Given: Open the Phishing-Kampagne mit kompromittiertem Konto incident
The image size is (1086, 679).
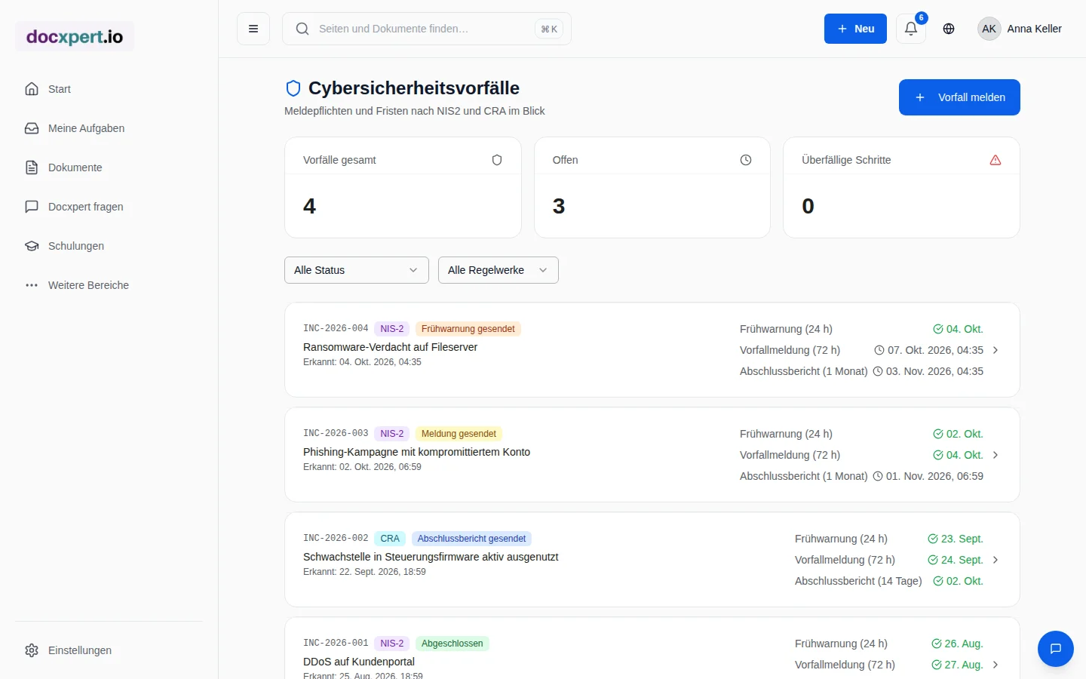Looking at the screenshot, I should pyautogui.click(x=416, y=452).
